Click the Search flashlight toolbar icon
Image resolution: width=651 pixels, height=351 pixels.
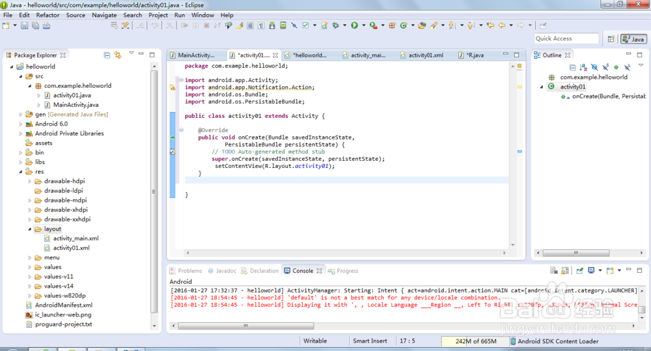[x=434, y=25]
